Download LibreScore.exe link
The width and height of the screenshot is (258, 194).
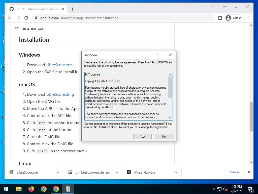59,65
